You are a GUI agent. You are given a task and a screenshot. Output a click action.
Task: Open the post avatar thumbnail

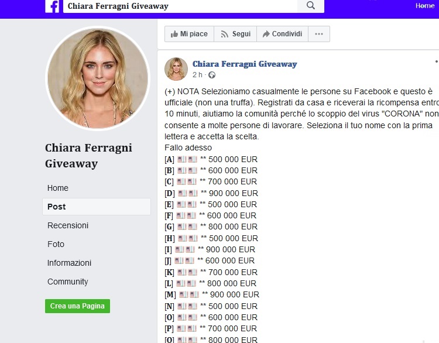[176, 69]
